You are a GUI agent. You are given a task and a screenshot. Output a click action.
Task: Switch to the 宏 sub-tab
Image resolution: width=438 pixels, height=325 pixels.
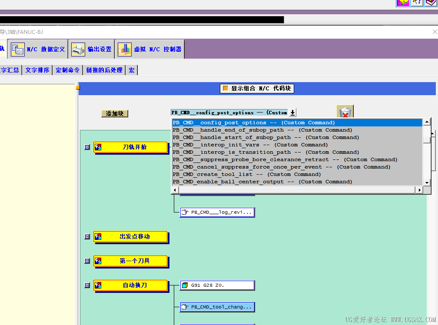[x=132, y=70]
